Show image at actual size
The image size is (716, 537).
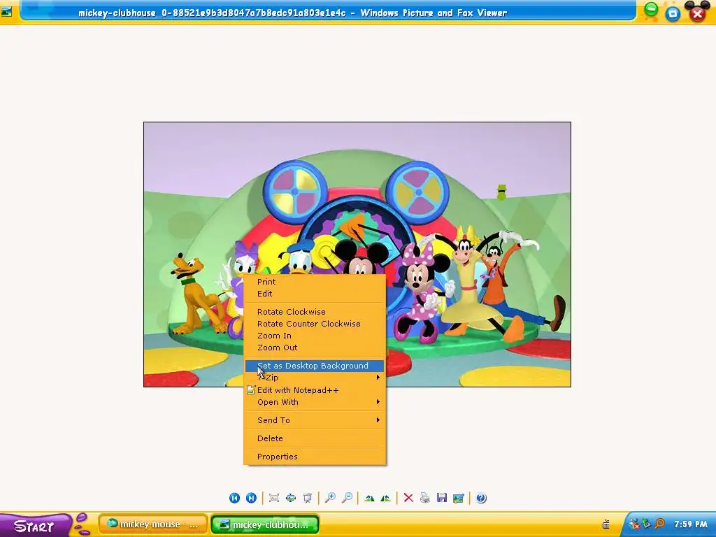pos(291,498)
